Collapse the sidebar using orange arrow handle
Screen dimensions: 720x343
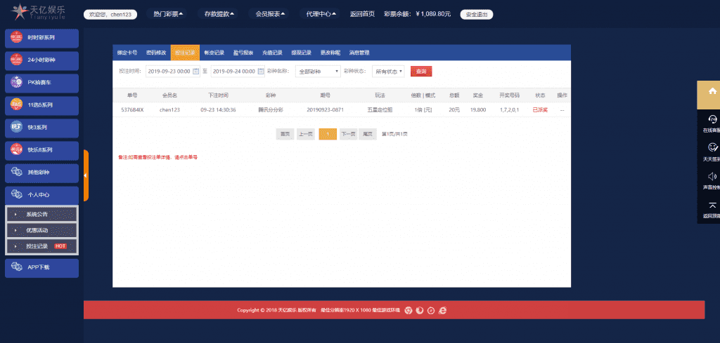point(86,175)
